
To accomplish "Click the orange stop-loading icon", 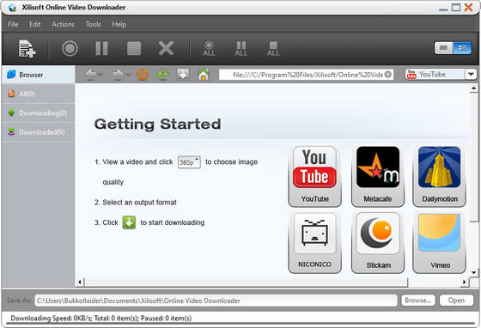I will click(143, 74).
